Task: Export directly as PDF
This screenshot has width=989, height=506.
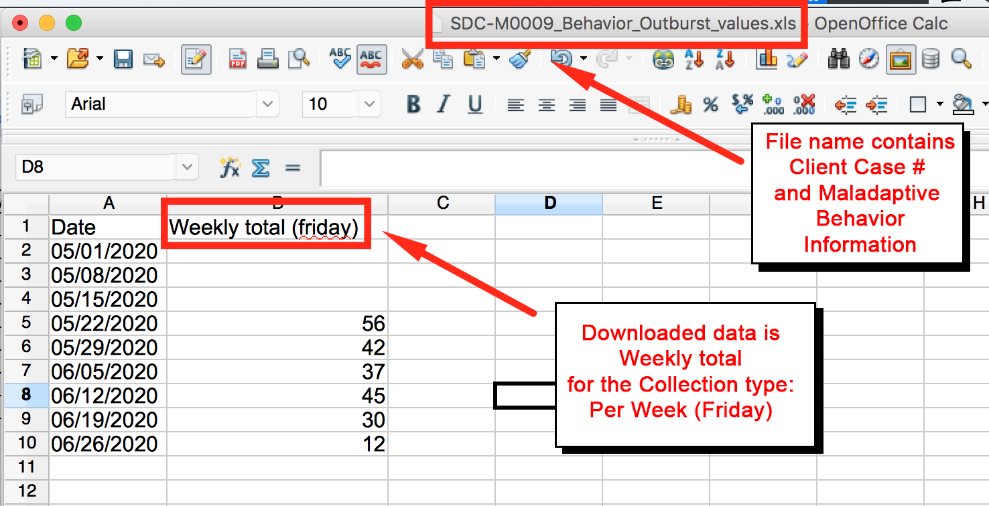Action: coord(237,60)
